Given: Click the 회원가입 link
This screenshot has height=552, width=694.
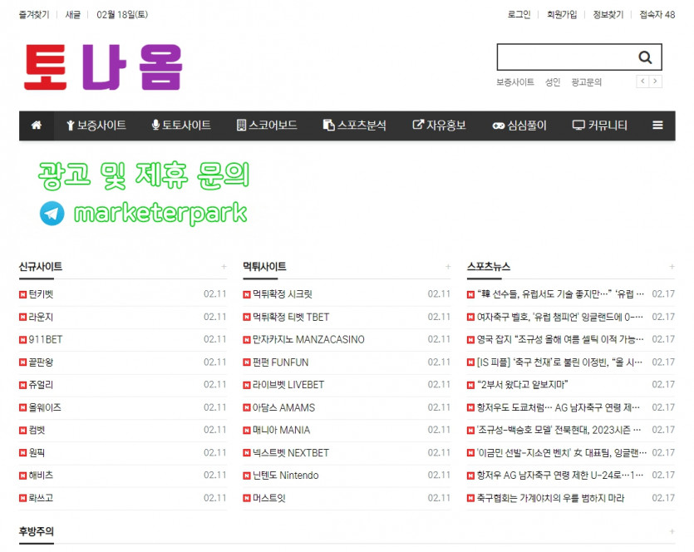Looking at the screenshot, I should click(x=562, y=14).
